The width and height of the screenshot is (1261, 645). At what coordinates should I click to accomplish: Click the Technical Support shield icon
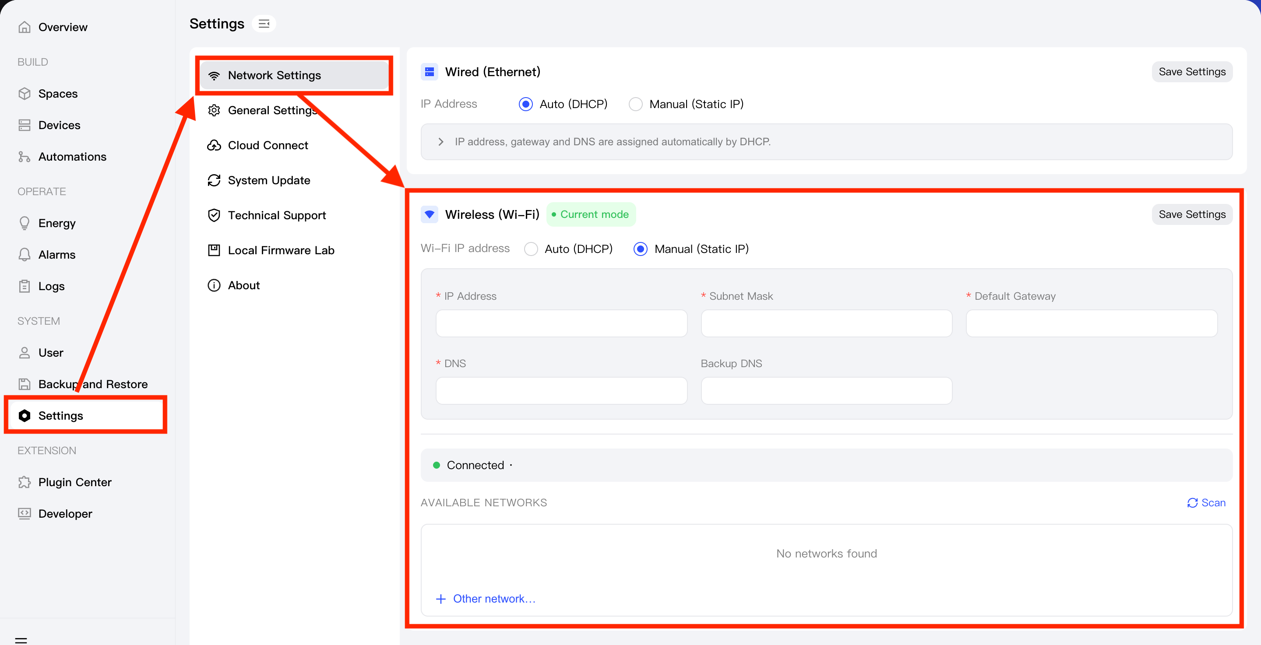point(214,215)
